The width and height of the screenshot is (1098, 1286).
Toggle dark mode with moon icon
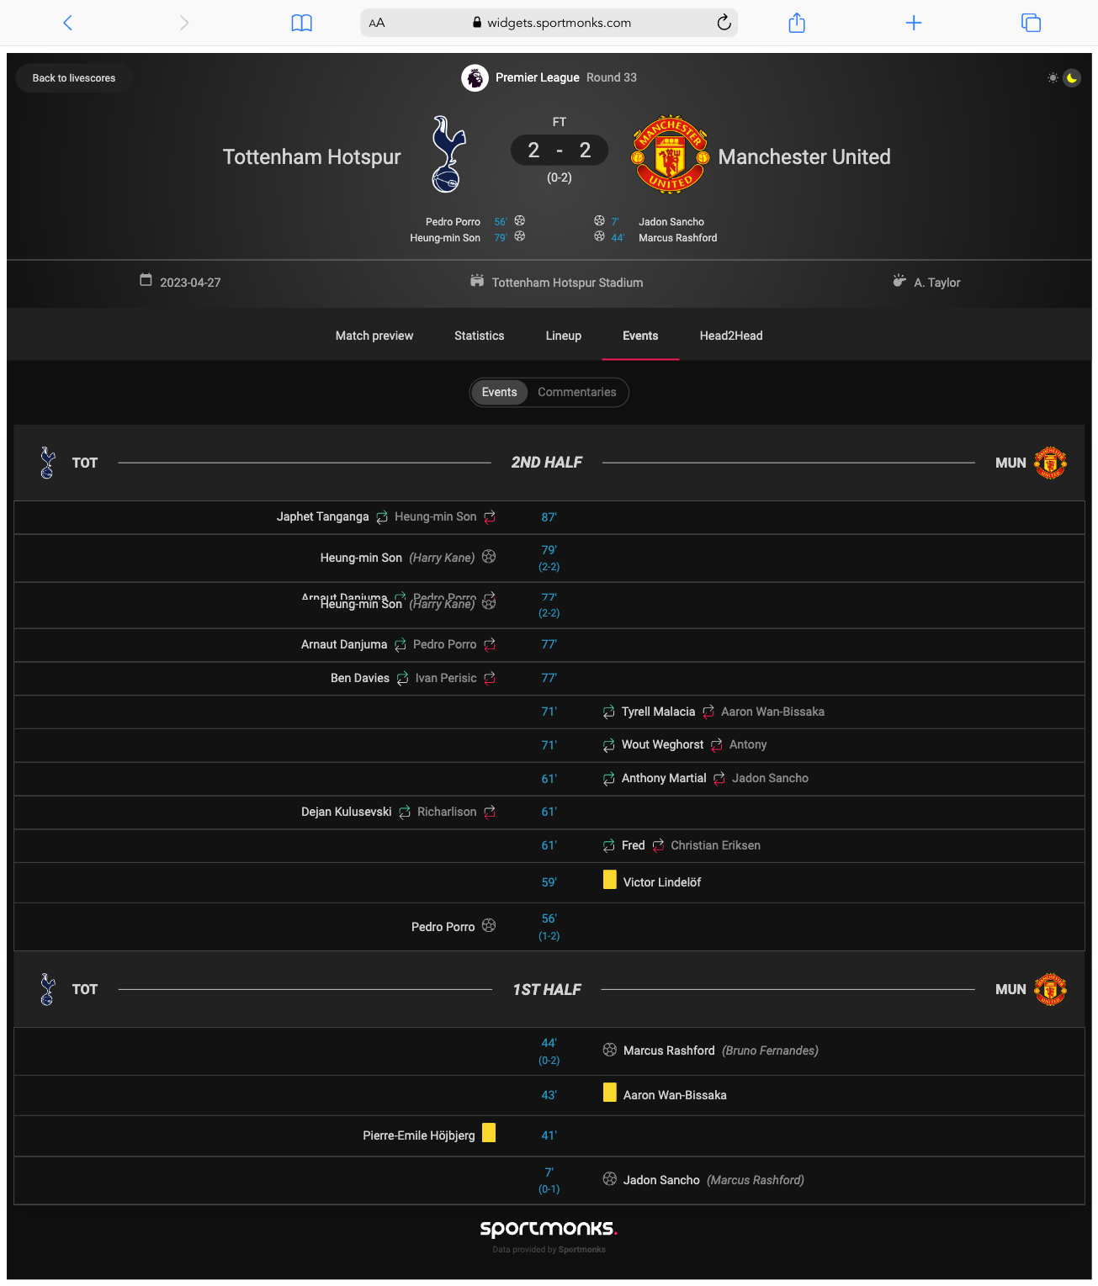coord(1072,78)
